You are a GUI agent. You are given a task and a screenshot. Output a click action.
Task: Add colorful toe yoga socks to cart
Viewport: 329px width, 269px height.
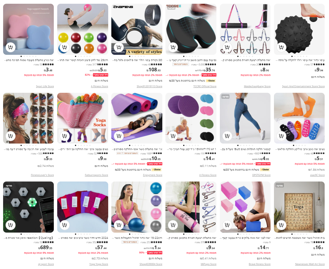pos(64,136)
